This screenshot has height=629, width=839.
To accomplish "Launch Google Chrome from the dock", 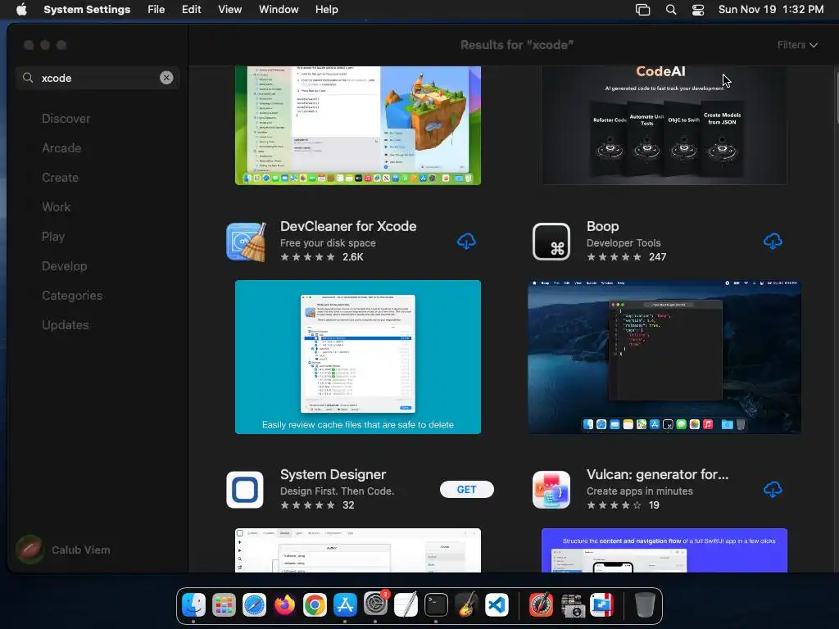I will pyautogui.click(x=315, y=605).
